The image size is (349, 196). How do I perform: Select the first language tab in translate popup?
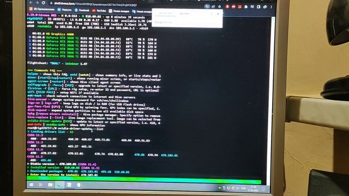[x=165, y=14]
